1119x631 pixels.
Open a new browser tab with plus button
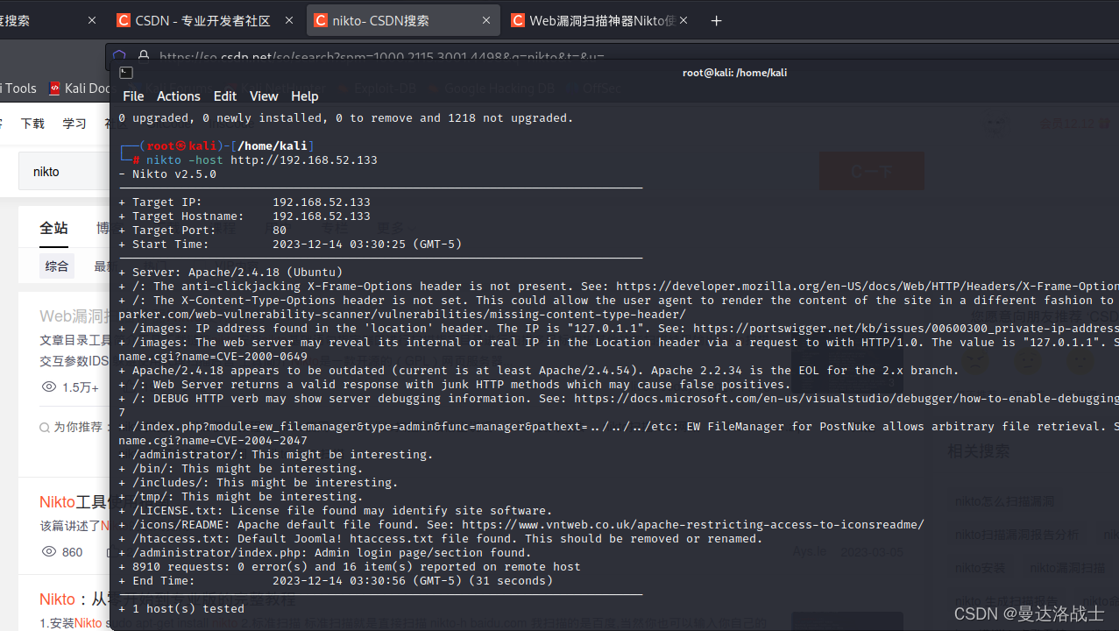(x=716, y=20)
